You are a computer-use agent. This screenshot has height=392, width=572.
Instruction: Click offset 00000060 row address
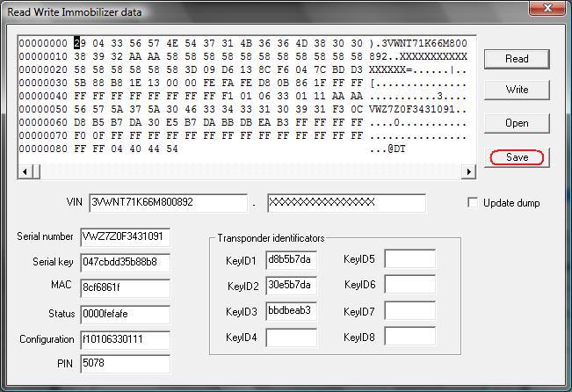(43, 122)
